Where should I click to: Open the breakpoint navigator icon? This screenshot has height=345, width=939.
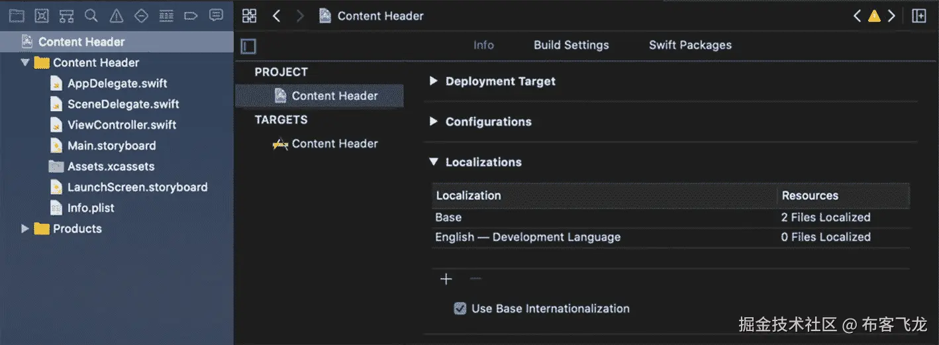[191, 16]
